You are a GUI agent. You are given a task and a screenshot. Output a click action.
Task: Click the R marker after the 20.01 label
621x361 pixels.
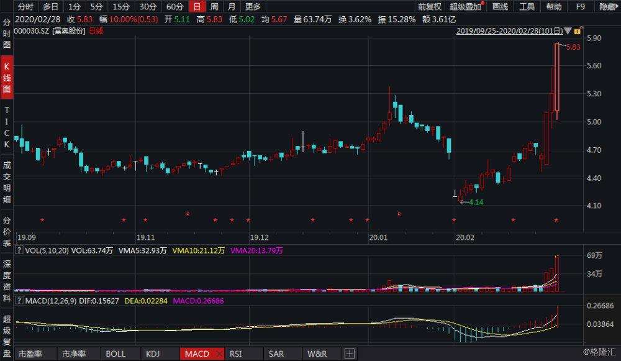tap(399, 214)
